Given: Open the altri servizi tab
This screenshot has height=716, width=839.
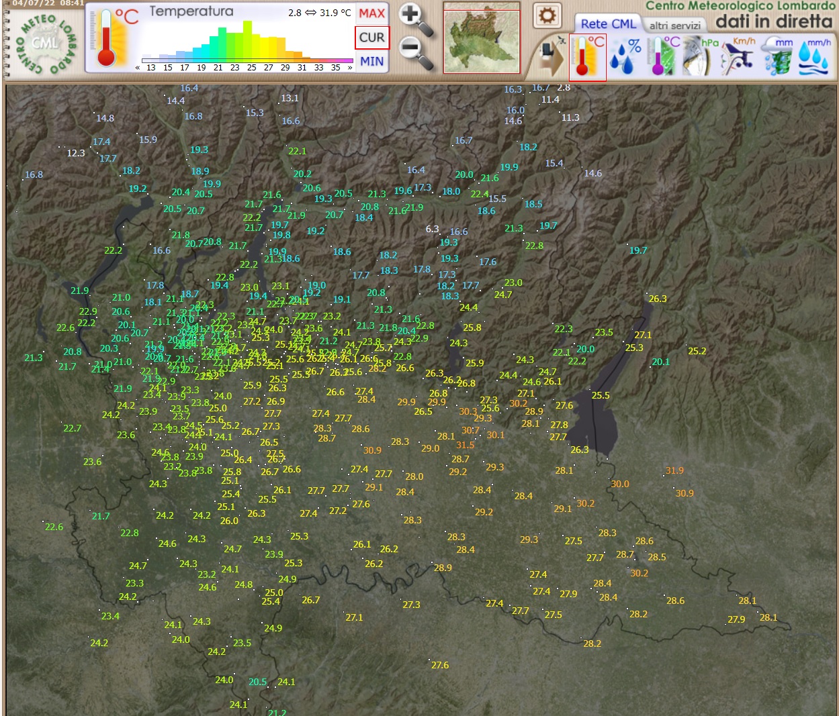Looking at the screenshot, I should pos(675,25).
